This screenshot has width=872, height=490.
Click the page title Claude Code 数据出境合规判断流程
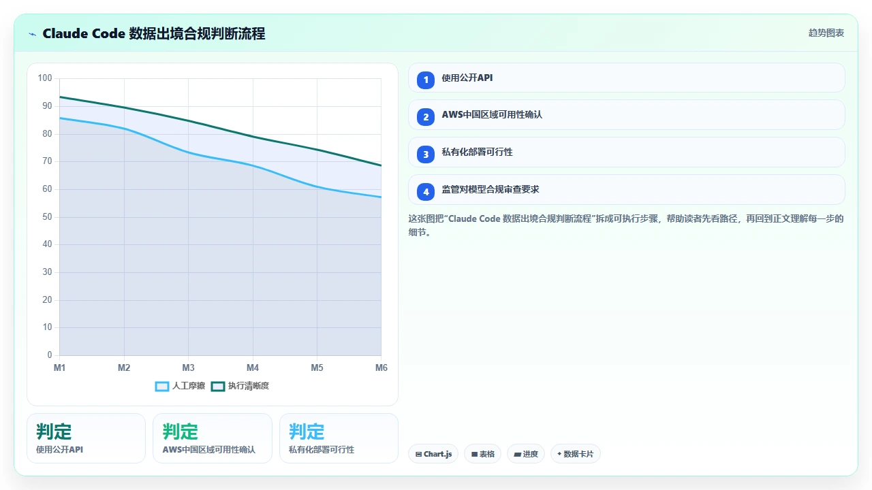(154, 33)
